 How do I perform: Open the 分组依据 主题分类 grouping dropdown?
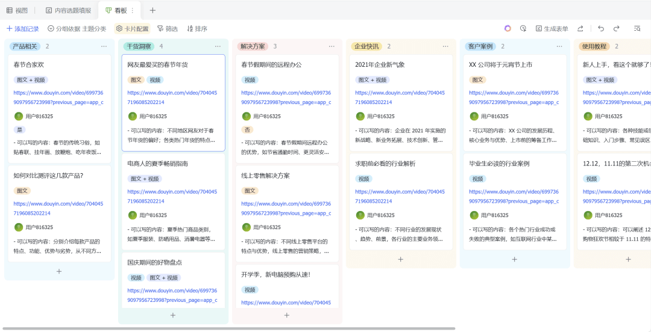[x=77, y=28]
